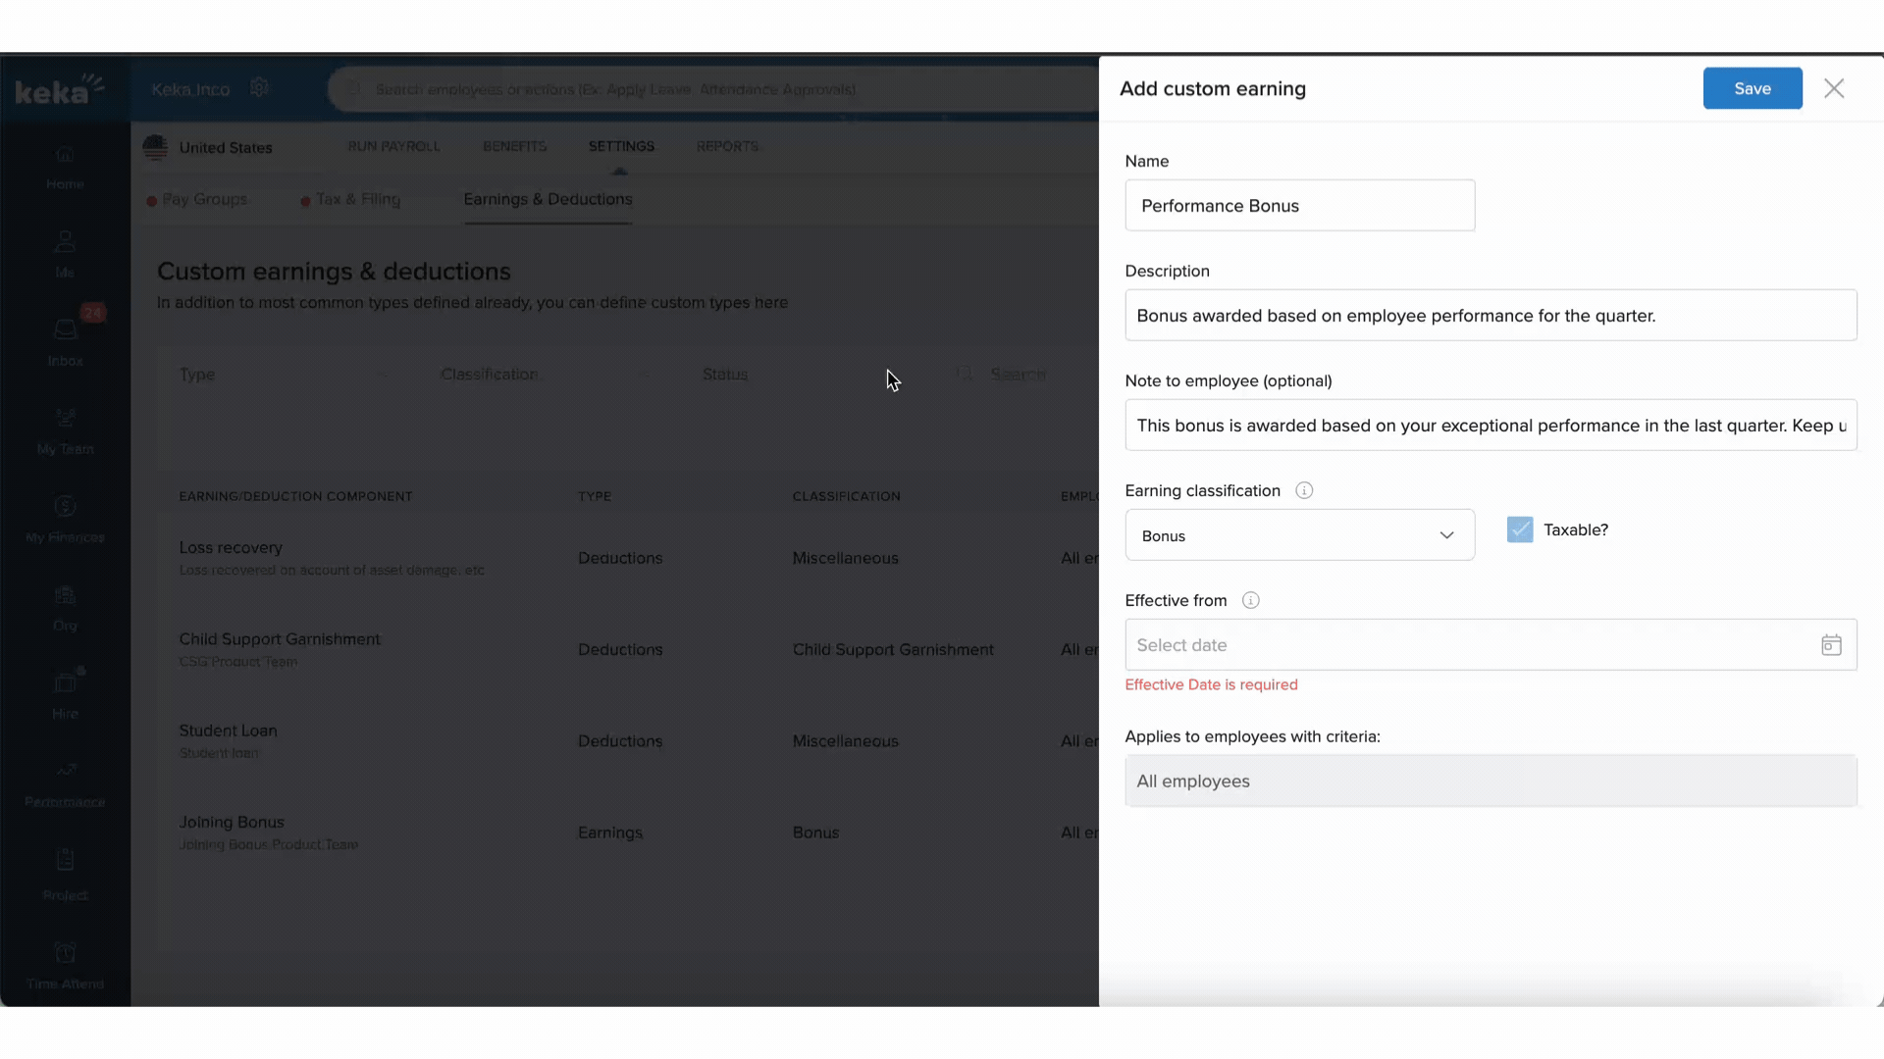This screenshot has height=1059, width=1884.
Task: Switch to the Run Payroll tab
Action: (x=393, y=146)
